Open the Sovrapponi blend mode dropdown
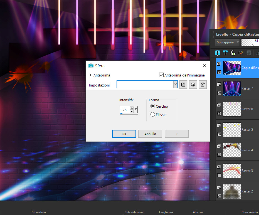This screenshot has width=259, height=215. pyautogui.click(x=227, y=42)
